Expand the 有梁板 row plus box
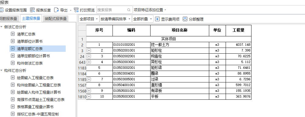 [89, 91]
